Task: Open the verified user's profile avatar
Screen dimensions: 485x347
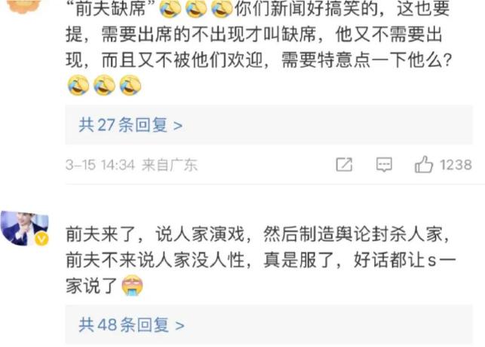Action: pyautogui.click(x=24, y=228)
